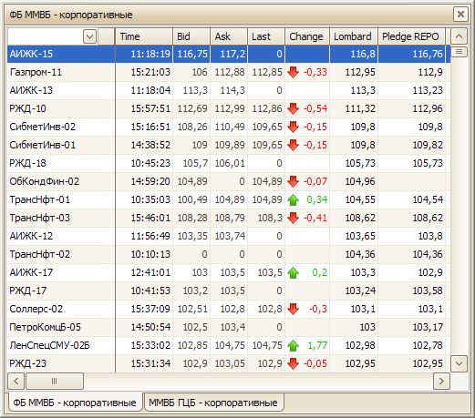The width and height of the screenshot is (475, 418).
Task: Click the red down arrow in РЖД-10 row
Action: click(x=293, y=108)
